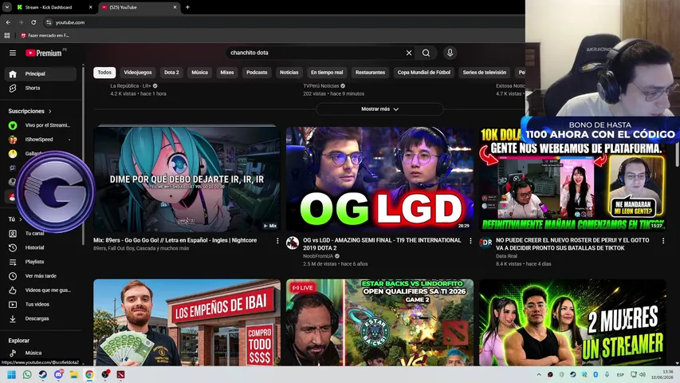Open WhatsApp from the taskbar
Viewport: 680px width, 383px height.
[27, 375]
